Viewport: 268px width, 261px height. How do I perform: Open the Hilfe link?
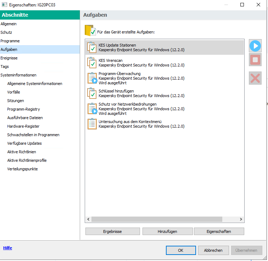(x=7, y=248)
